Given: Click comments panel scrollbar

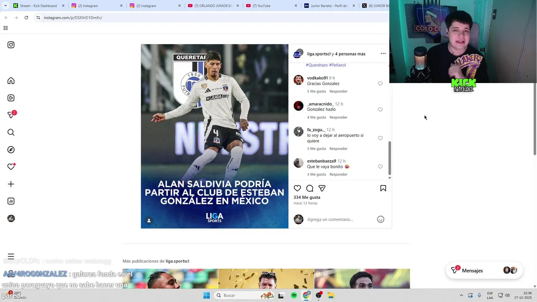Looking at the screenshot, I should coord(389,158).
